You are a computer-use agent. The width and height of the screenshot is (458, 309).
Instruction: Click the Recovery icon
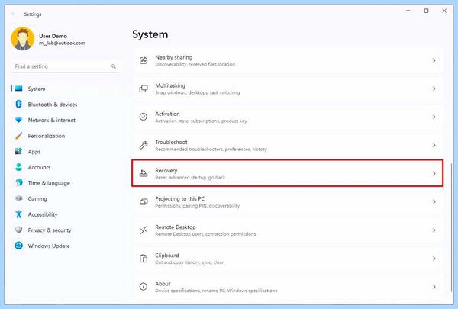pos(144,173)
